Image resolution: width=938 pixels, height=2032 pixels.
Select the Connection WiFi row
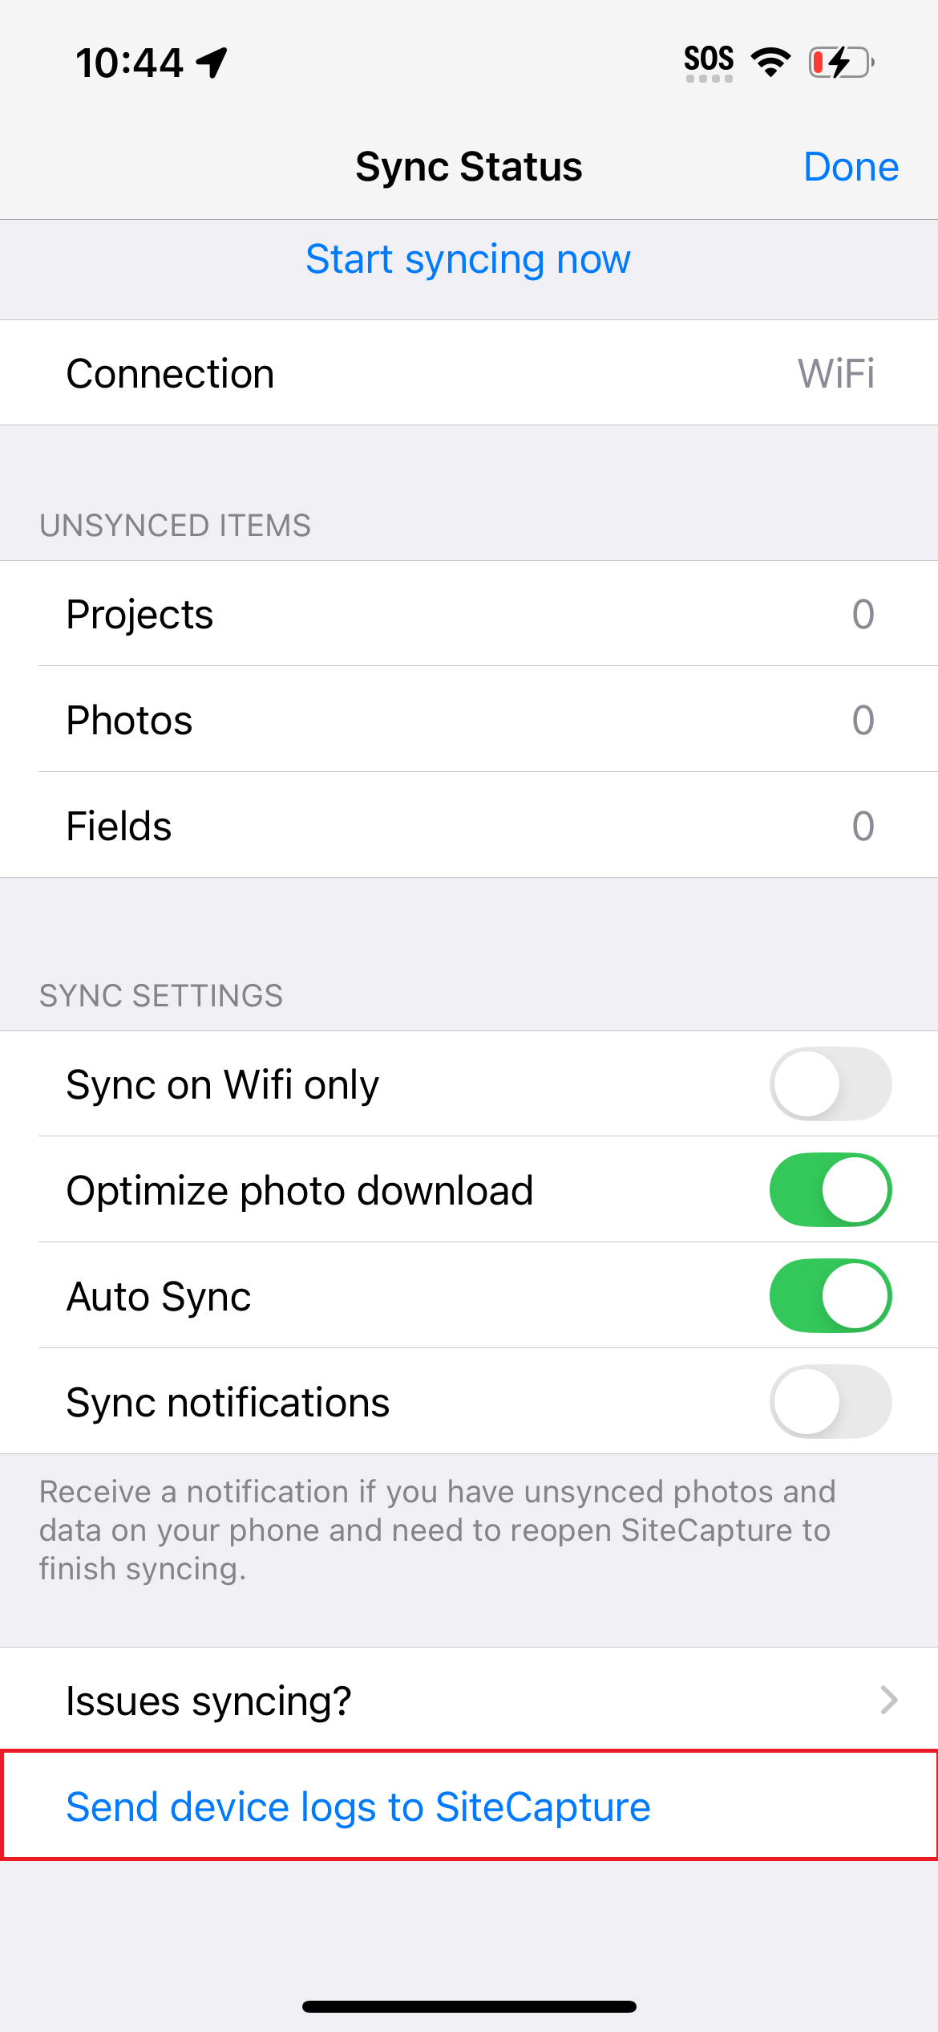coord(469,373)
